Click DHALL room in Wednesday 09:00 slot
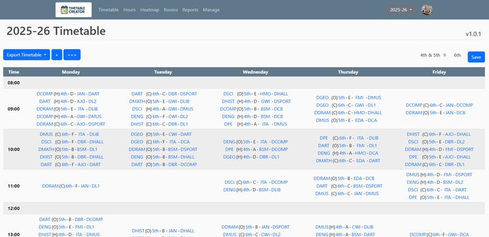This screenshot has width=489, height=237. (x=281, y=93)
